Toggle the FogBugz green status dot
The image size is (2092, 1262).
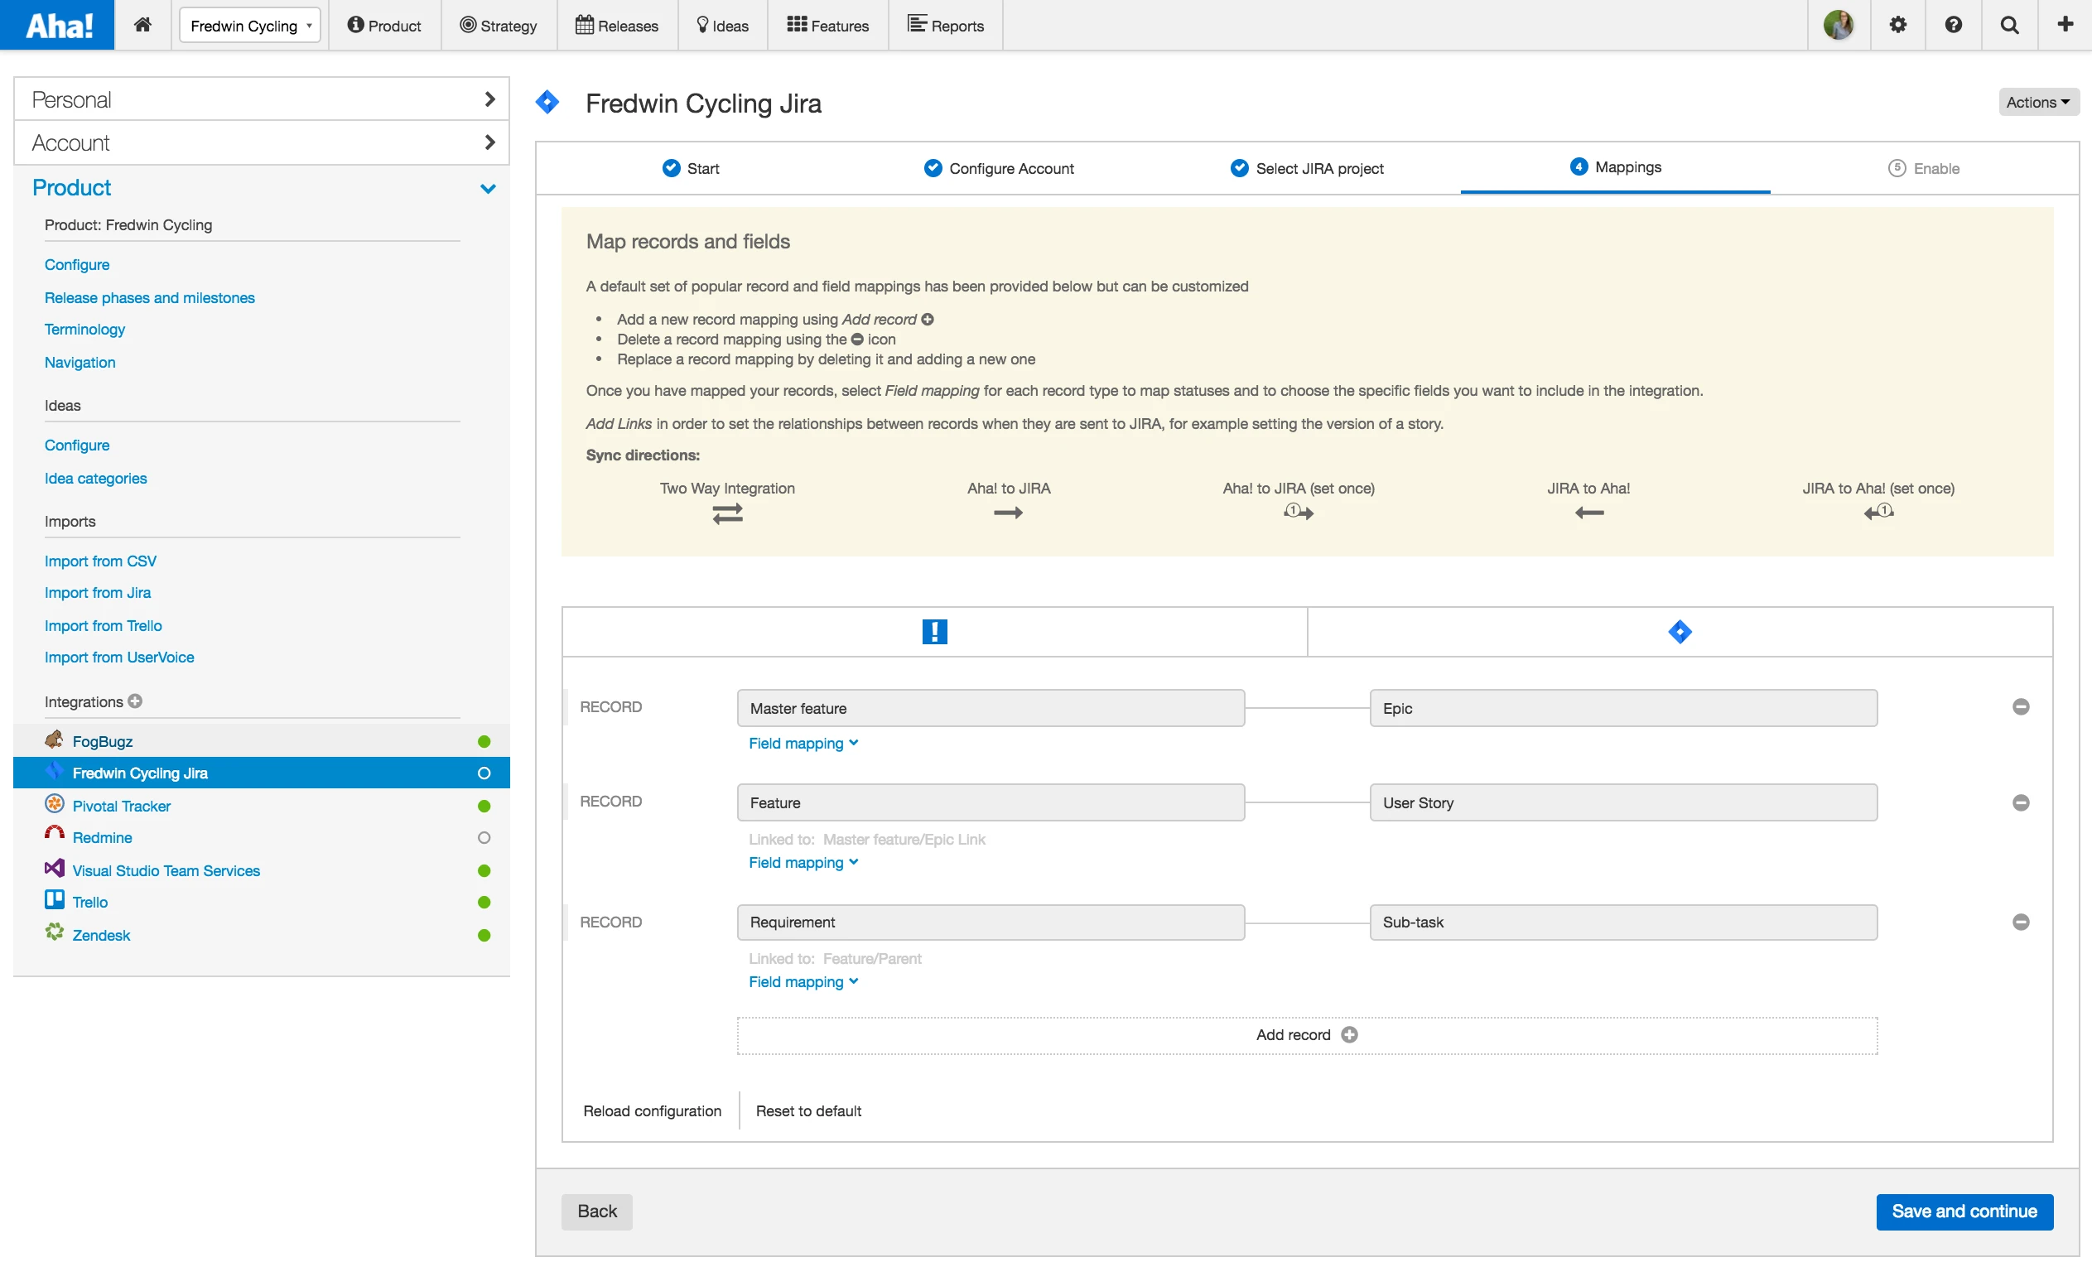484,742
